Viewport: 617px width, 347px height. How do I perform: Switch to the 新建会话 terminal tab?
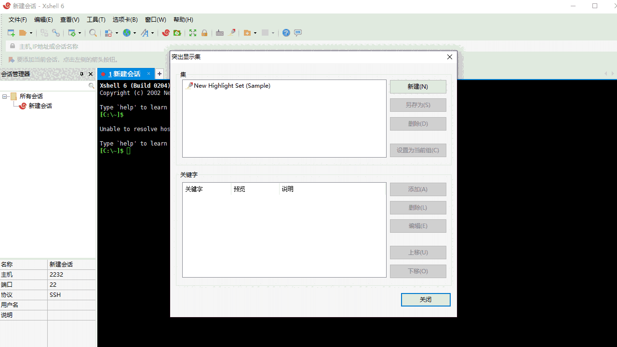tap(125, 74)
